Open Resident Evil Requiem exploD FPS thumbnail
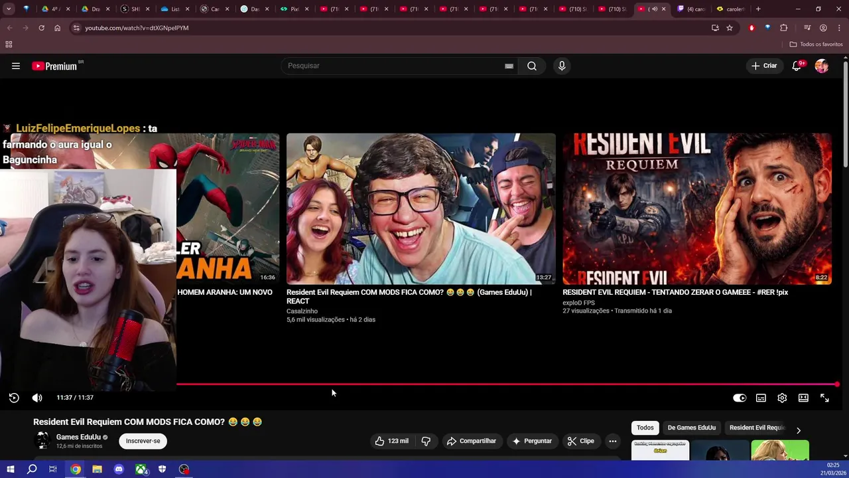849x478 pixels. coord(697,208)
